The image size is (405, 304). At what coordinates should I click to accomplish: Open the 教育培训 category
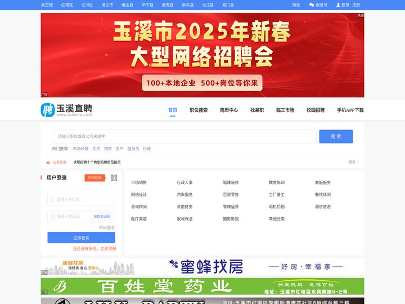coord(277,182)
